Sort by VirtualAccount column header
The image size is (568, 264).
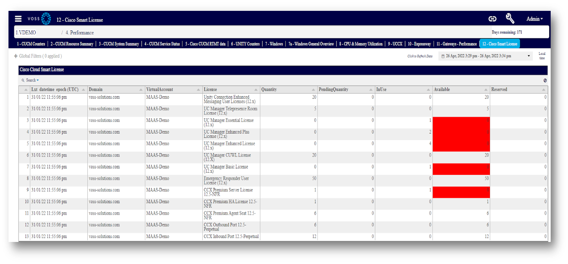[173, 90]
